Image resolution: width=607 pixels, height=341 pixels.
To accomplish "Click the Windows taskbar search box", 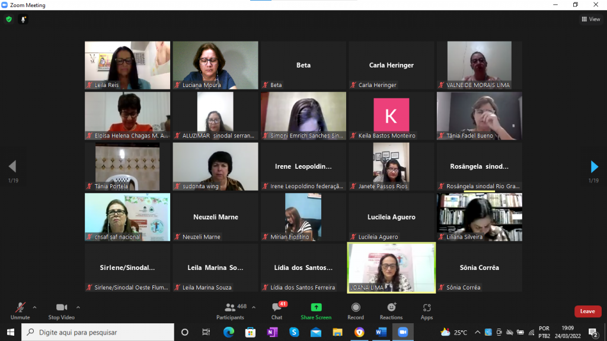I will [98, 332].
